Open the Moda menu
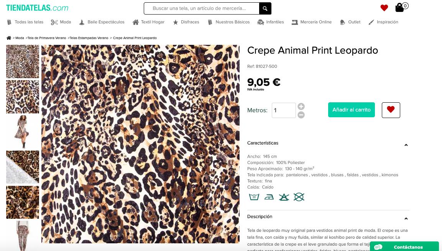 point(61,22)
